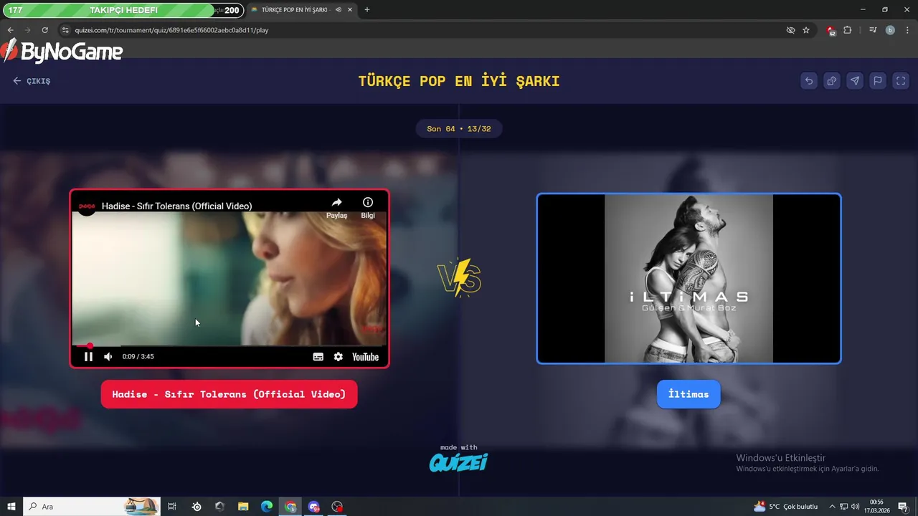Close the TÜRKÇE POP browser tab
The image size is (918, 516).
click(x=350, y=10)
